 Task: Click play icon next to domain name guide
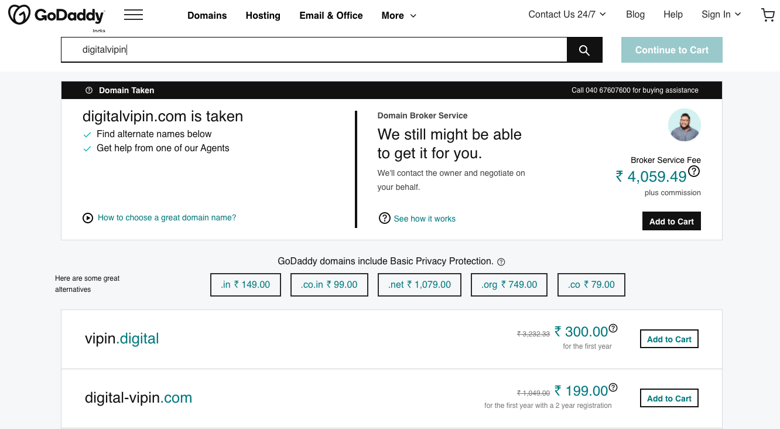pyautogui.click(x=88, y=218)
